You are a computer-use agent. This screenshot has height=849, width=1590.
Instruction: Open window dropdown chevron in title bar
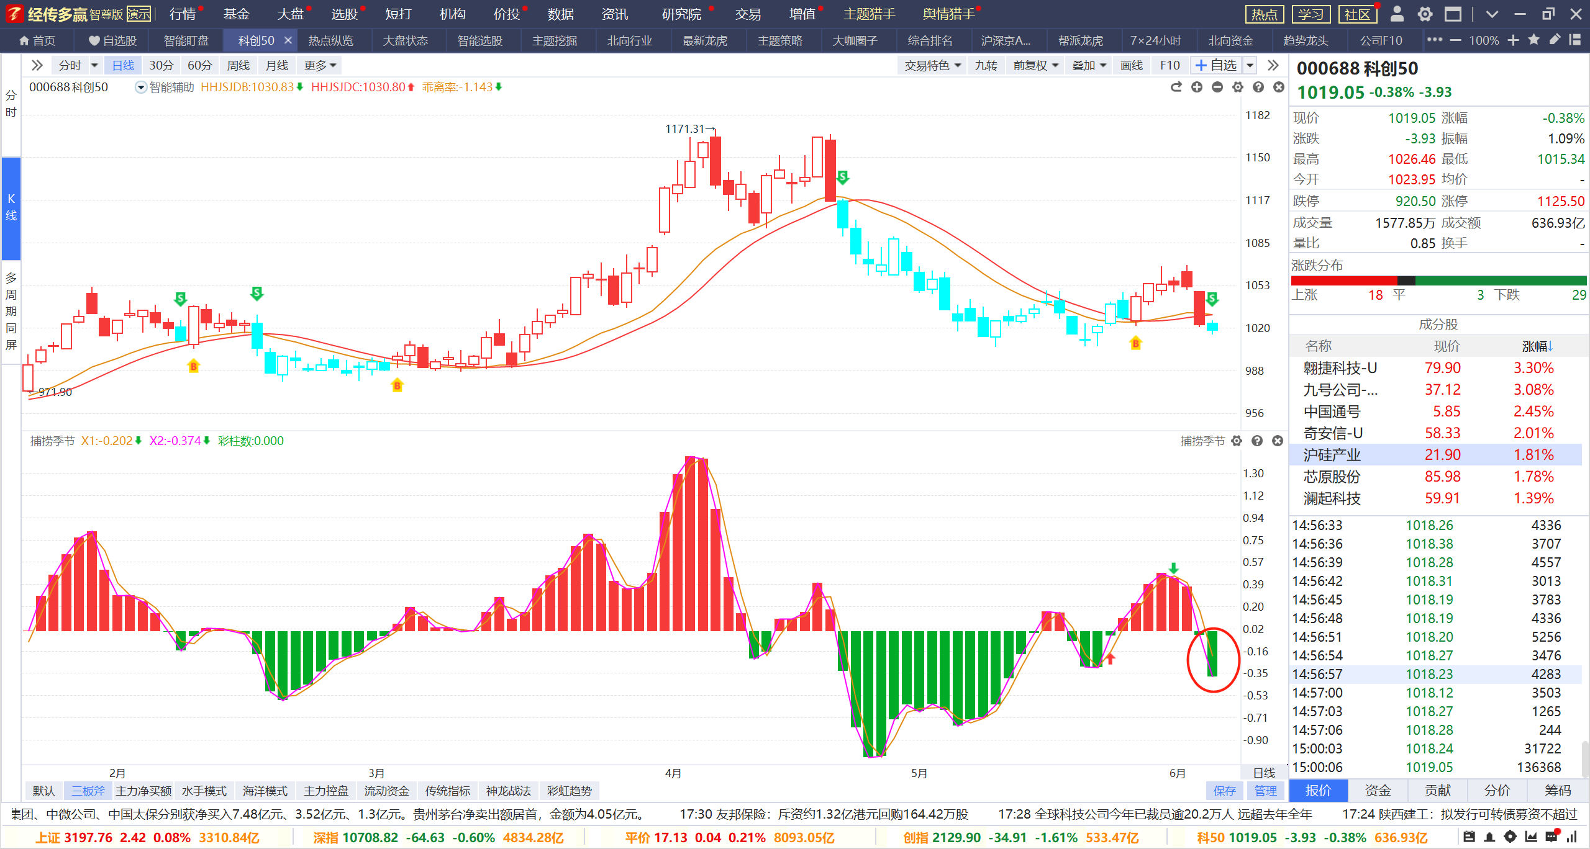1492,14
